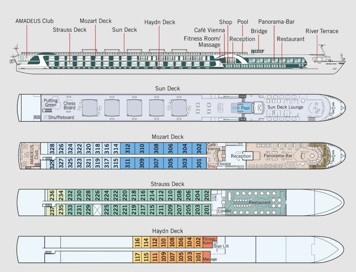The height and width of the screenshot is (272, 356).
Task: Select the Putting Green on the Sun Deck
Action: pos(51,103)
